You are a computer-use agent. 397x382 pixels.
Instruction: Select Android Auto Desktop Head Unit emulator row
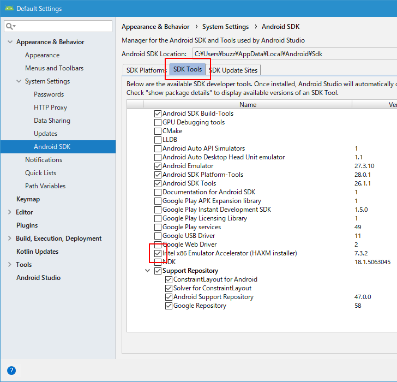(224, 157)
